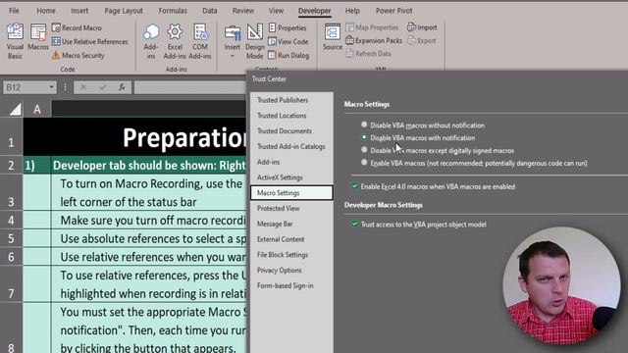628x353 pixels.
Task: Select ActiveX Settings category
Action: pyautogui.click(x=291, y=177)
